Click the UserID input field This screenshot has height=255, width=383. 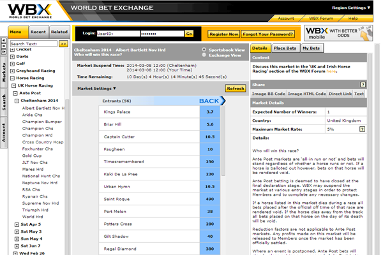coord(119,34)
